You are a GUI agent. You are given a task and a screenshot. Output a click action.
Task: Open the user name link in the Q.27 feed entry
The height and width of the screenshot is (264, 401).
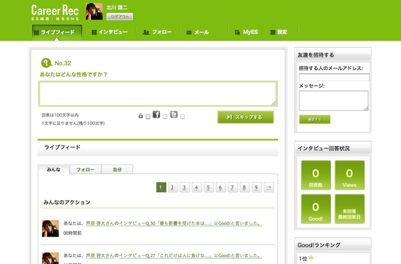click(100, 255)
